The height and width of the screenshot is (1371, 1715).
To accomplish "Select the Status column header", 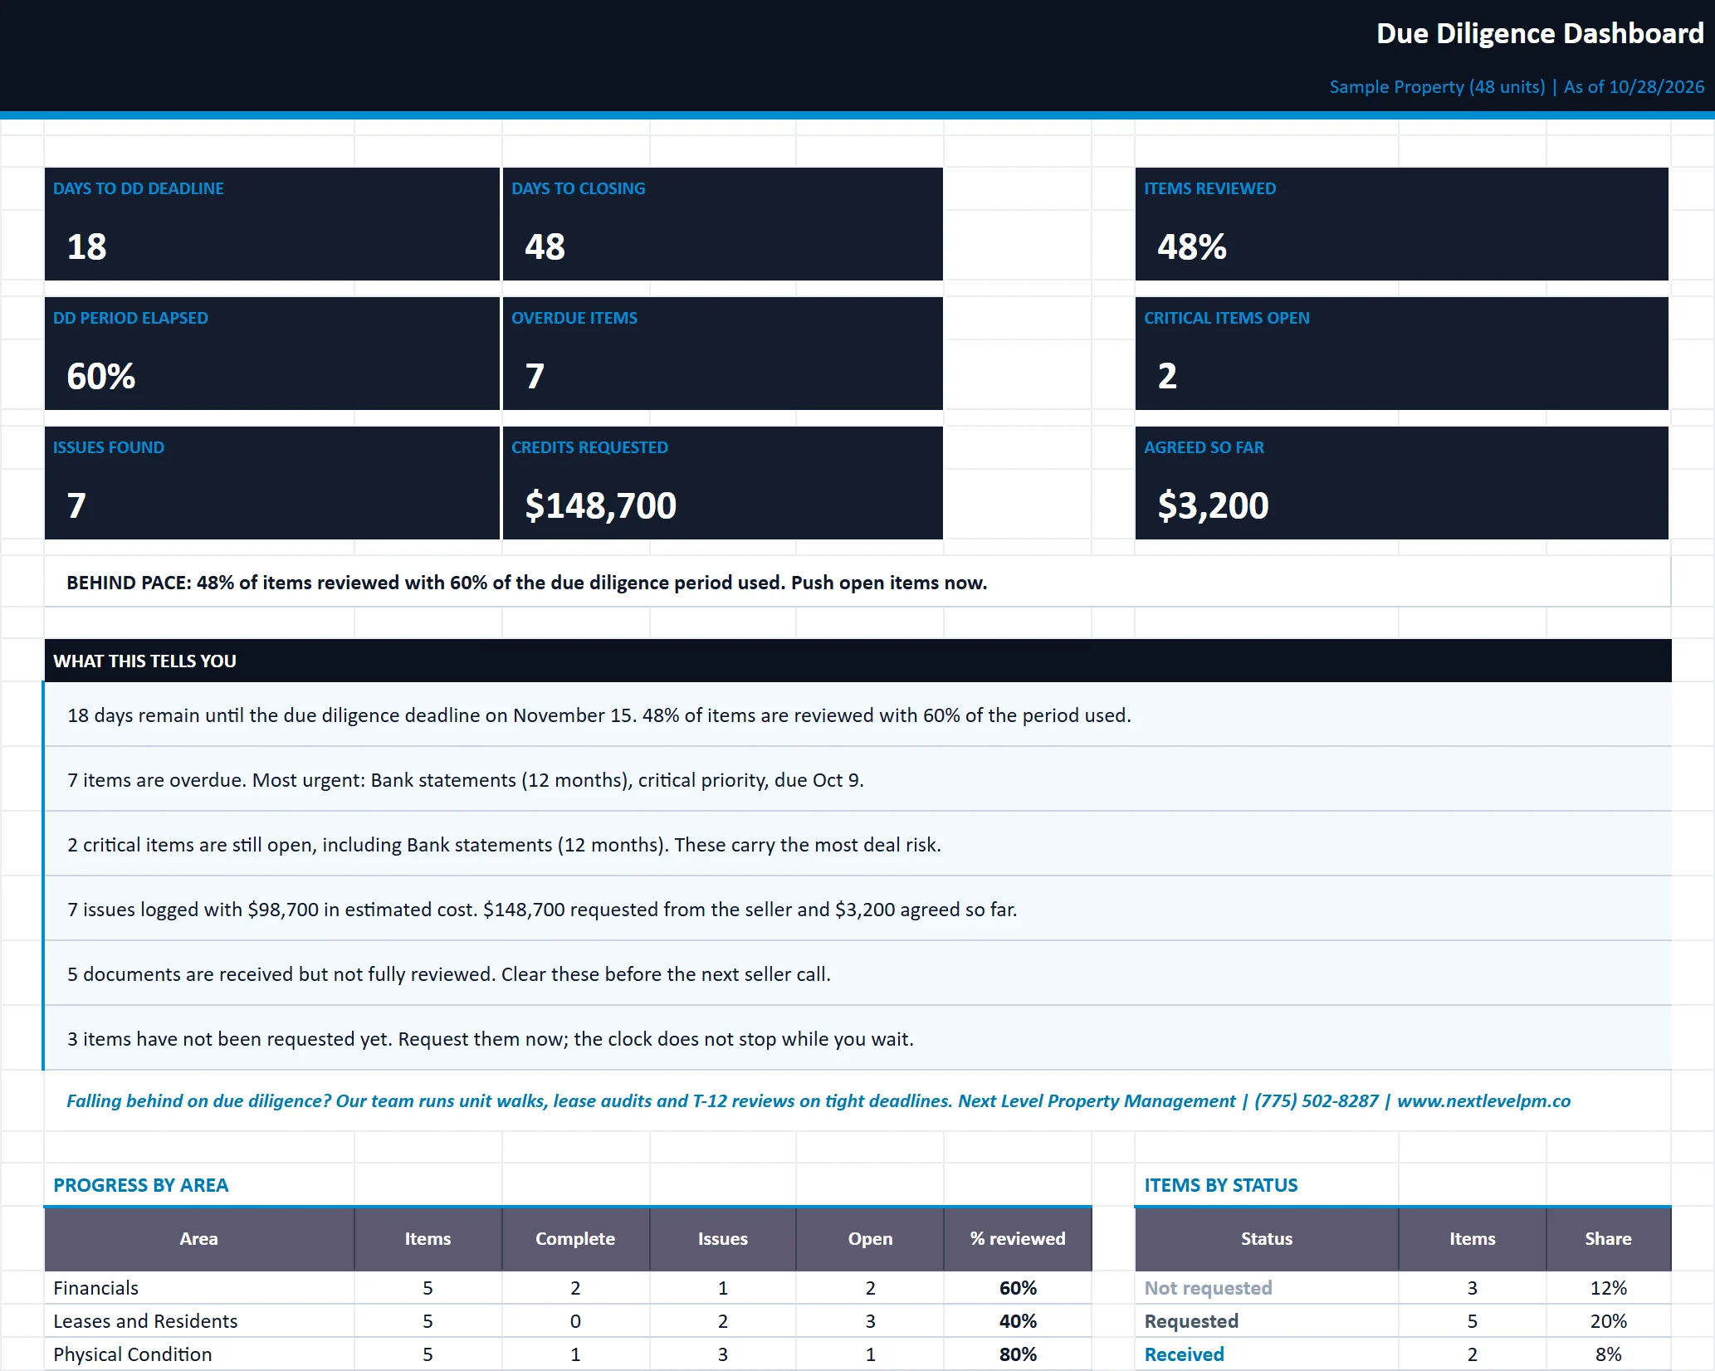I will [1267, 1238].
